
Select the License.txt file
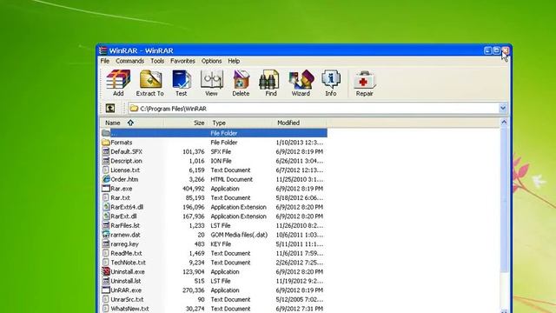click(125, 170)
